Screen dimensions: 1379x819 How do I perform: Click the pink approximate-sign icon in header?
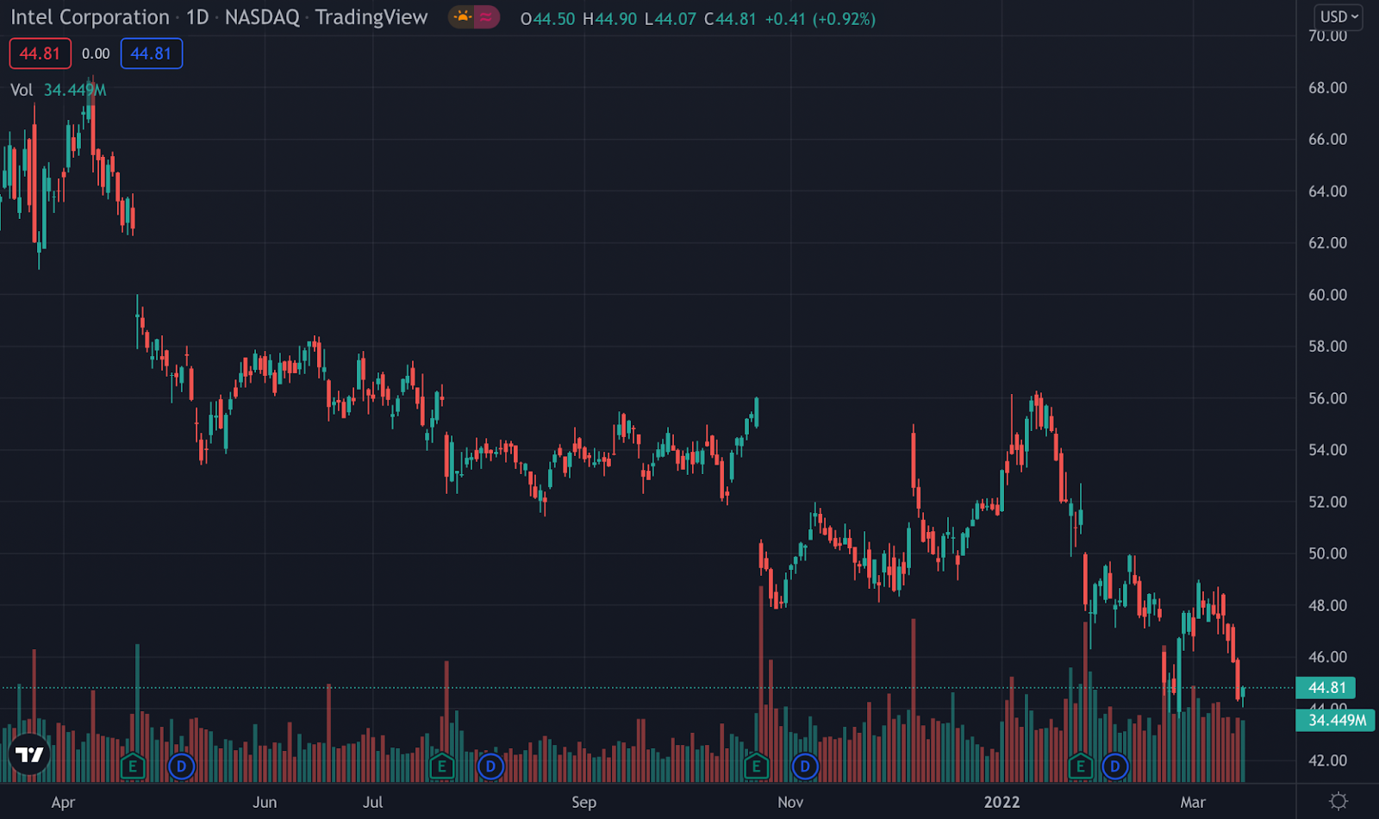click(487, 17)
